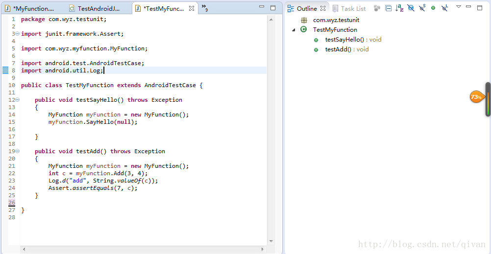Fold the testSayHello method at line 12
491x254 pixels.
tap(18, 100)
